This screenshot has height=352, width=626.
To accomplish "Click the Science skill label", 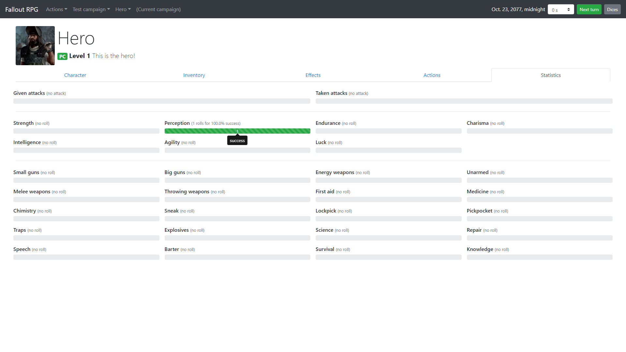I will [324, 230].
